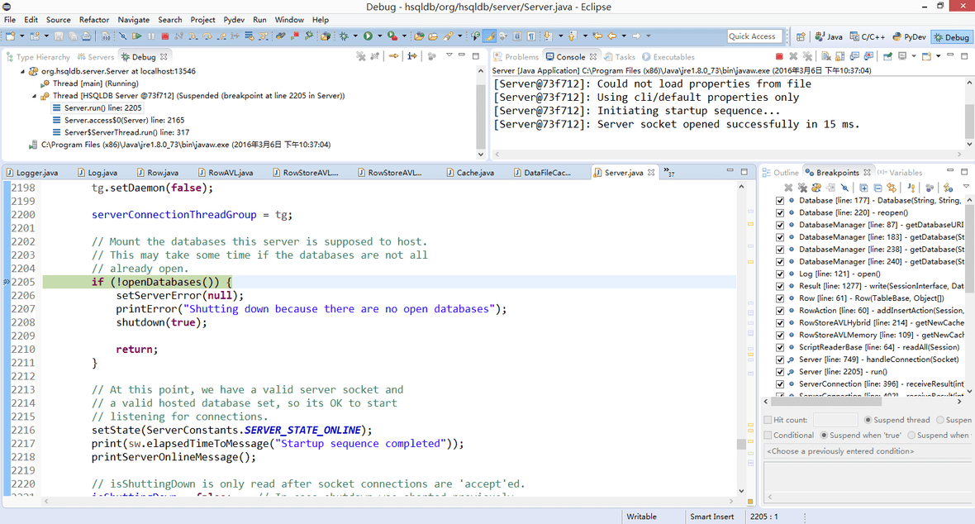The height and width of the screenshot is (524, 975).
Task: Open the Refactor menu
Action: [x=93, y=19]
